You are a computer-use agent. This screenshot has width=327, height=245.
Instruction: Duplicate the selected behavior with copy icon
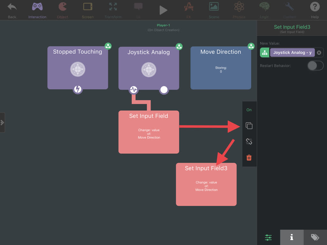[x=249, y=126]
